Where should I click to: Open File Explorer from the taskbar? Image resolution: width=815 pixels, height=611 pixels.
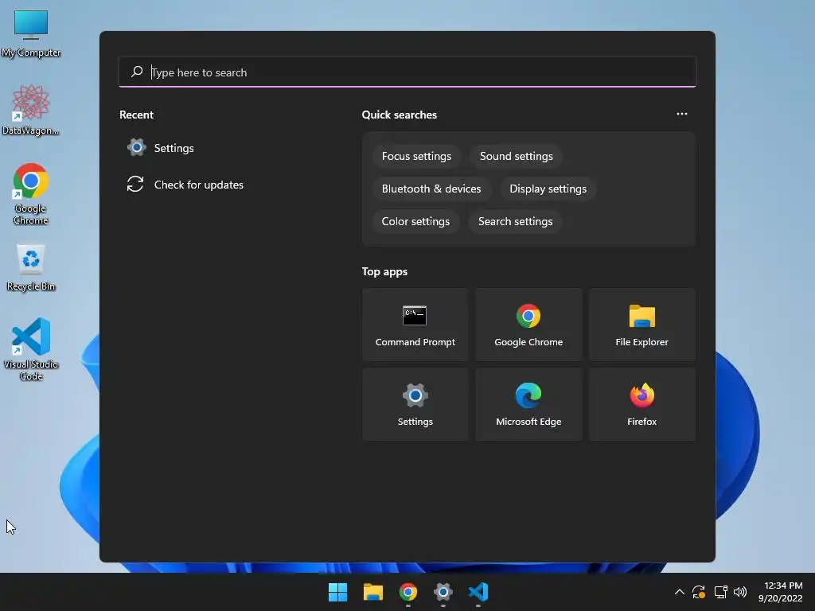(x=372, y=592)
